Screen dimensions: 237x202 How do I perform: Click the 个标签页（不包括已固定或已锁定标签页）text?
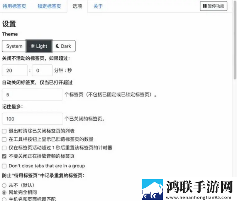pos(110,95)
